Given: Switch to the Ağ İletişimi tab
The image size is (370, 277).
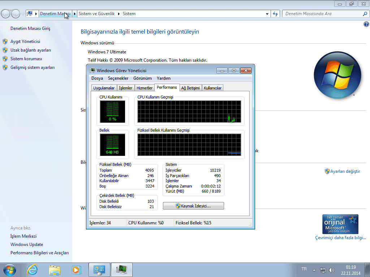Looking at the screenshot, I should coord(190,87).
